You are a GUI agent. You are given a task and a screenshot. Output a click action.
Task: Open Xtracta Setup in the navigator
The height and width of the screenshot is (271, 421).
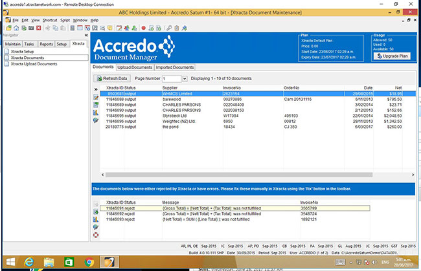(x=22, y=52)
